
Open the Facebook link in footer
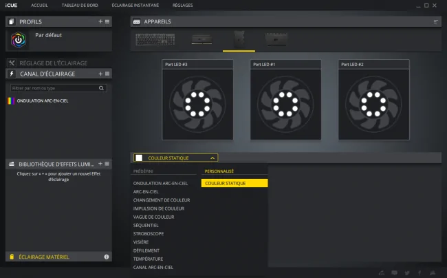click(x=419, y=273)
